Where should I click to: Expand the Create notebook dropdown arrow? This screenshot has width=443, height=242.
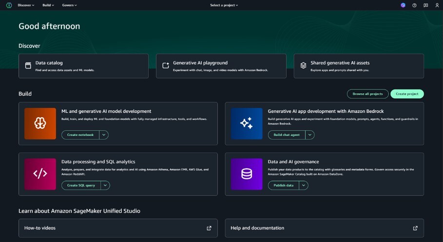pyautogui.click(x=104, y=135)
